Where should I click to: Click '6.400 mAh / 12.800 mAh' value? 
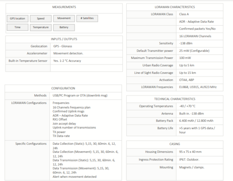(x=196, y=121)
